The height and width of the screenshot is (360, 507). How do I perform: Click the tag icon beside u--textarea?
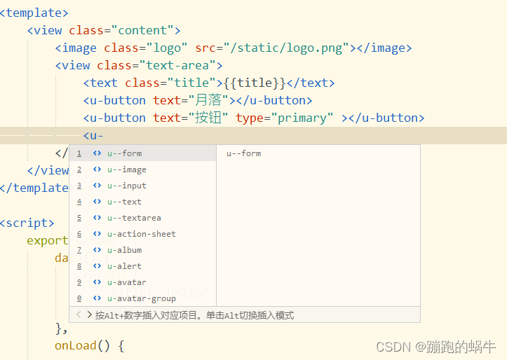(x=97, y=218)
